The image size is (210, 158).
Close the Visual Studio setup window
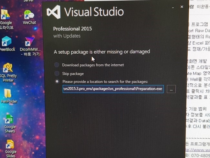(182, 7)
